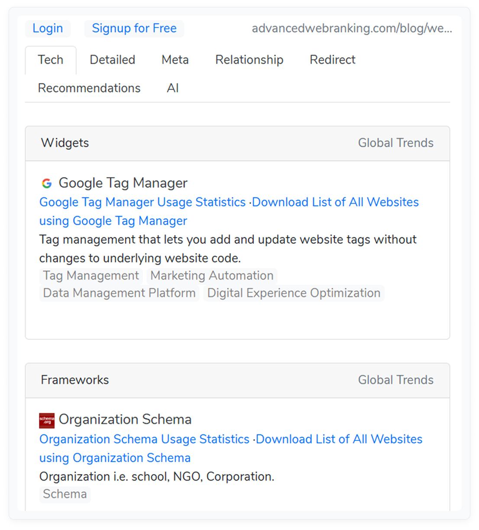Viewport: 479px width, 530px height.
Task: Click the Marketing Automation tag
Action: 212,276
